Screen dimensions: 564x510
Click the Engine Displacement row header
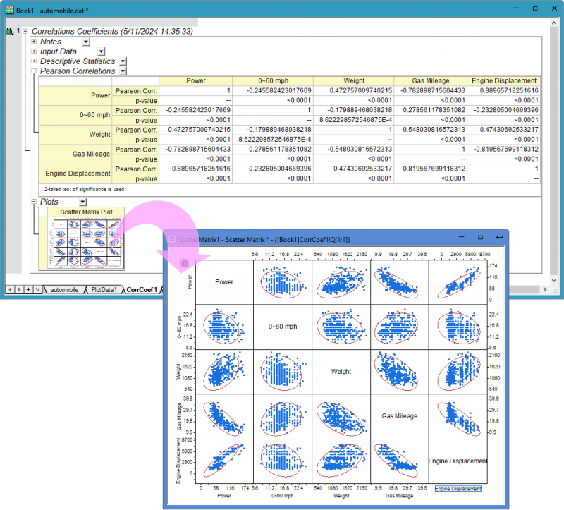75,174
